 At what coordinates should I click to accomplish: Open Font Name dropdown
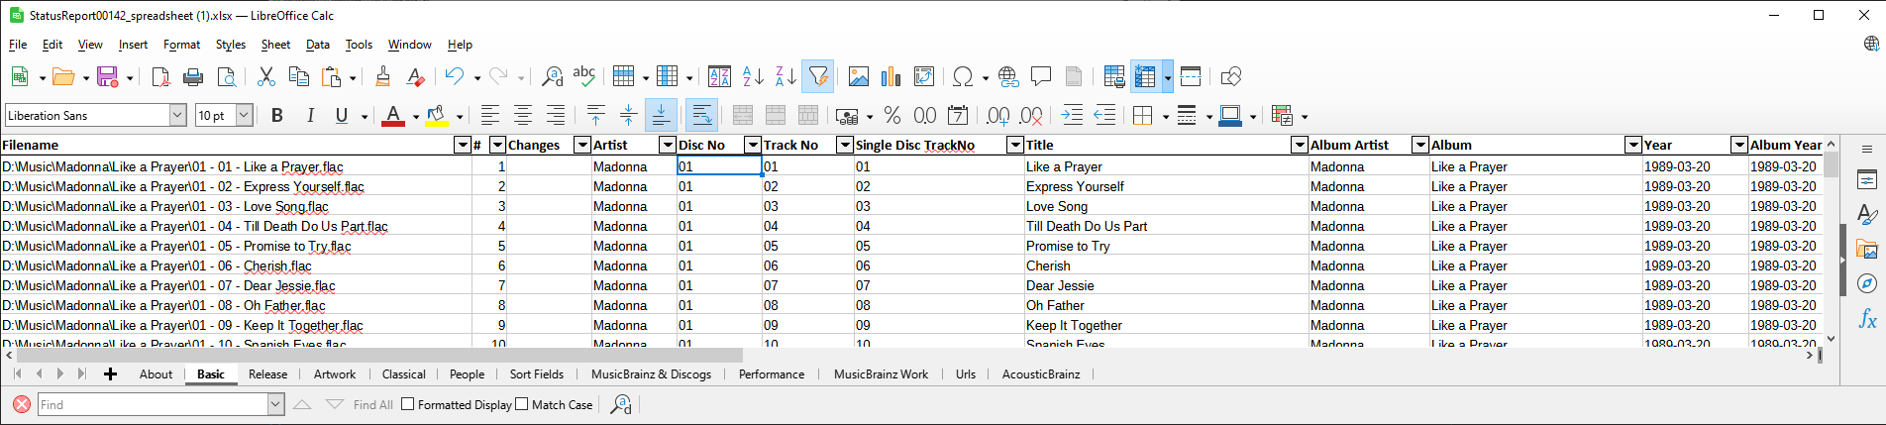point(177,116)
